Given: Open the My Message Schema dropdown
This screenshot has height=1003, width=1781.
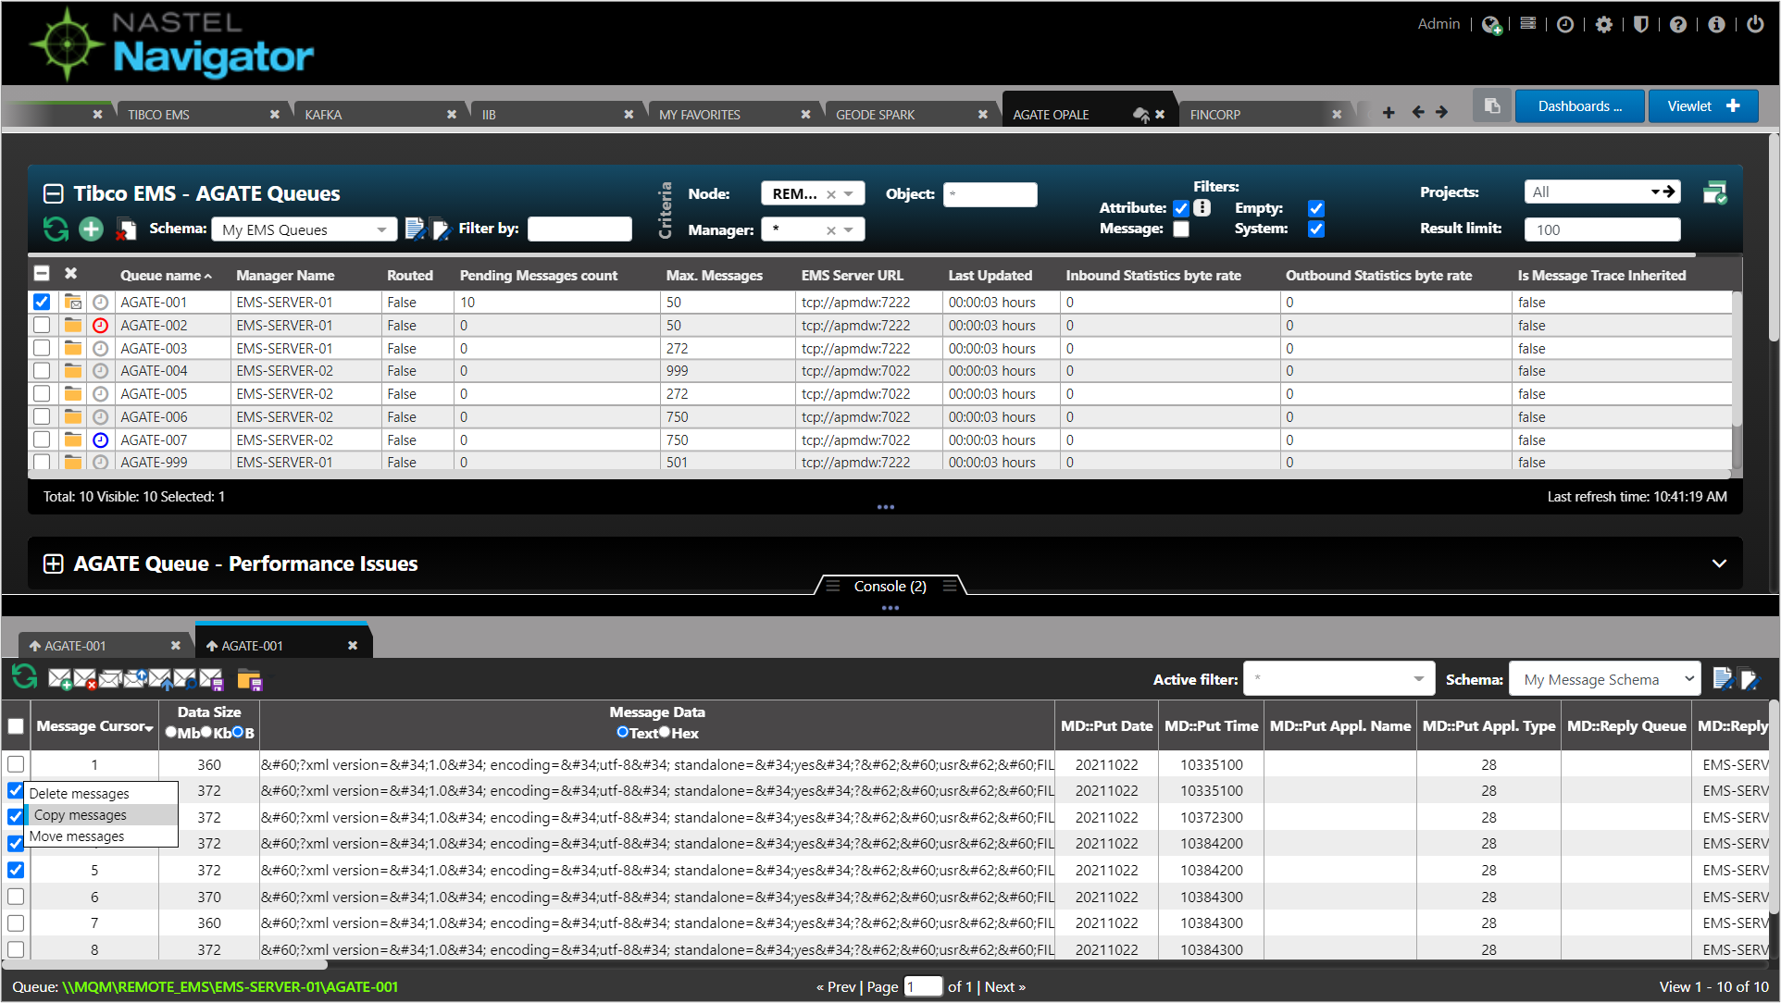Looking at the screenshot, I should (x=1604, y=679).
